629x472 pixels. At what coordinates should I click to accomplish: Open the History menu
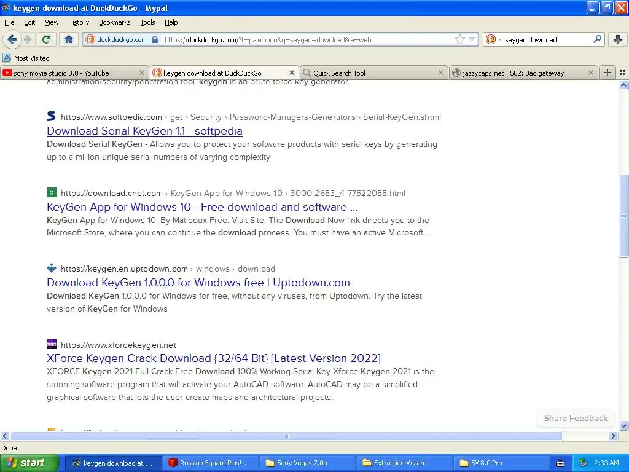pos(78,22)
